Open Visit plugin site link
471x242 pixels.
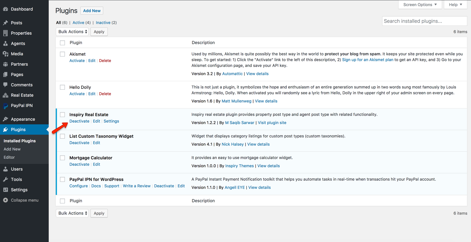pyautogui.click(x=272, y=123)
